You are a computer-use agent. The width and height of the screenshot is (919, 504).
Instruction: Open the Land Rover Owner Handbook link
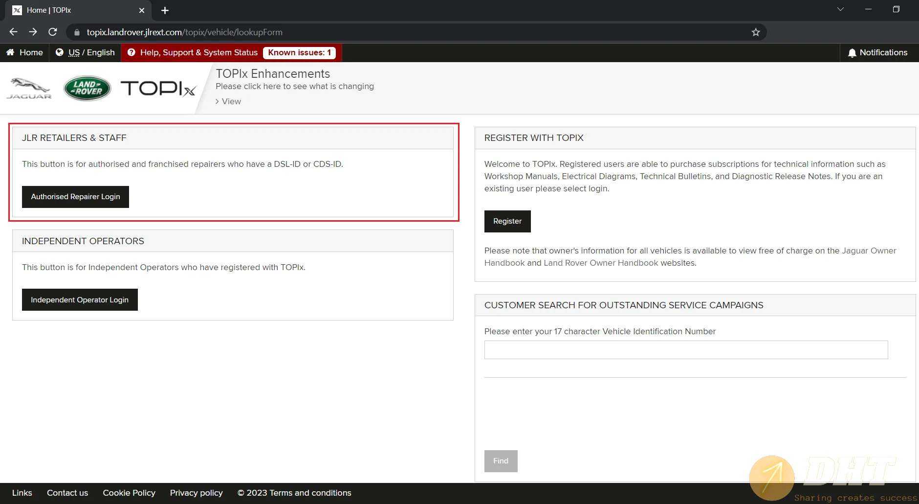(601, 263)
